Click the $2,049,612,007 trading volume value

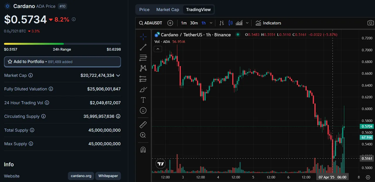coord(105,103)
